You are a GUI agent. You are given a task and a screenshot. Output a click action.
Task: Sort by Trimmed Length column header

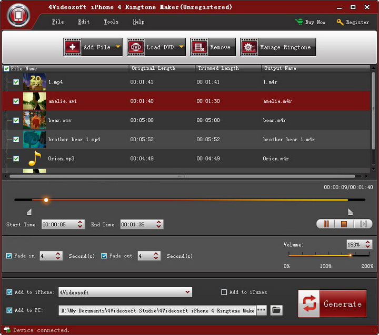pos(228,68)
